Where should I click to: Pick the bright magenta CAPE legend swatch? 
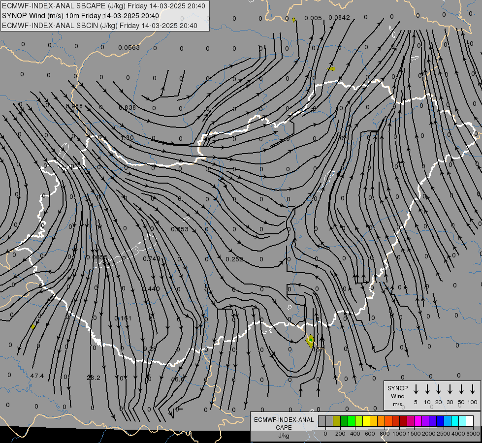[418, 421]
